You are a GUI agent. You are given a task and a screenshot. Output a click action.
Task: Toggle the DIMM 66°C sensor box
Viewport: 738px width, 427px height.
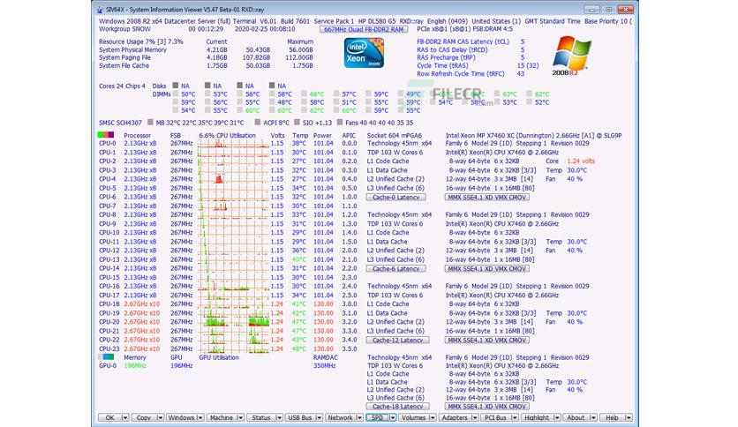(305, 94)
